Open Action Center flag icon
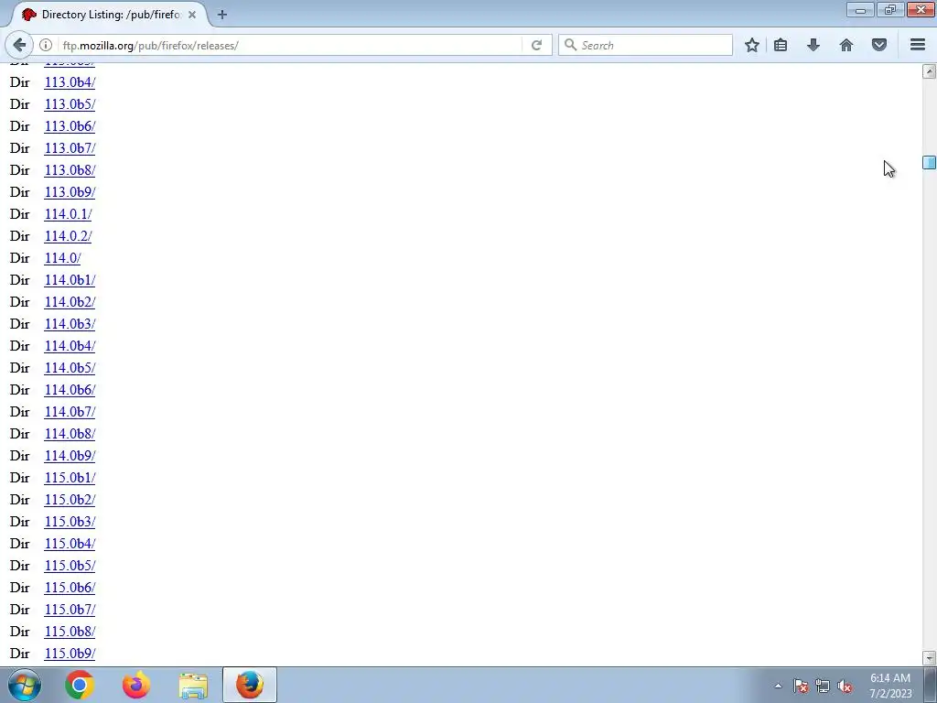 coord(801,686)
